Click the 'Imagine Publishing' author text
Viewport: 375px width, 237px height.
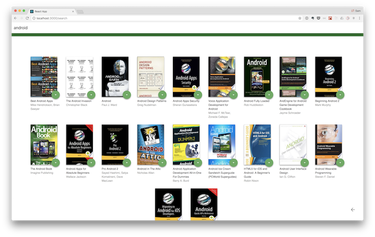click(42, 173)
